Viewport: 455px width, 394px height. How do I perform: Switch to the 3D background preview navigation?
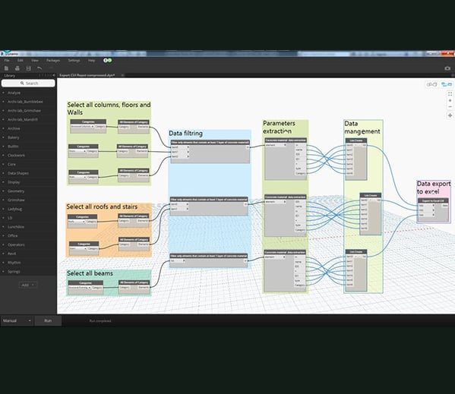coord(431,84)
